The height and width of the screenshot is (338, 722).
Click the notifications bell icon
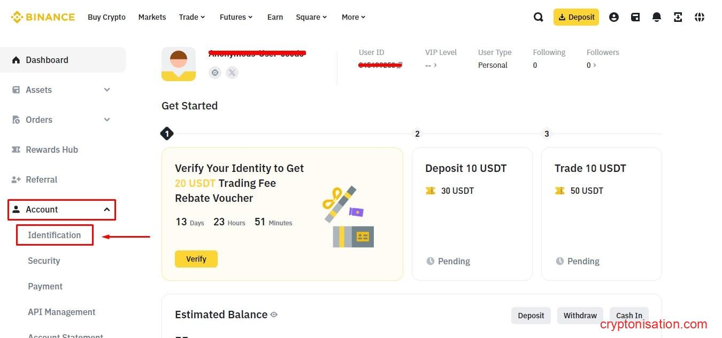click(x=657, y=17)
